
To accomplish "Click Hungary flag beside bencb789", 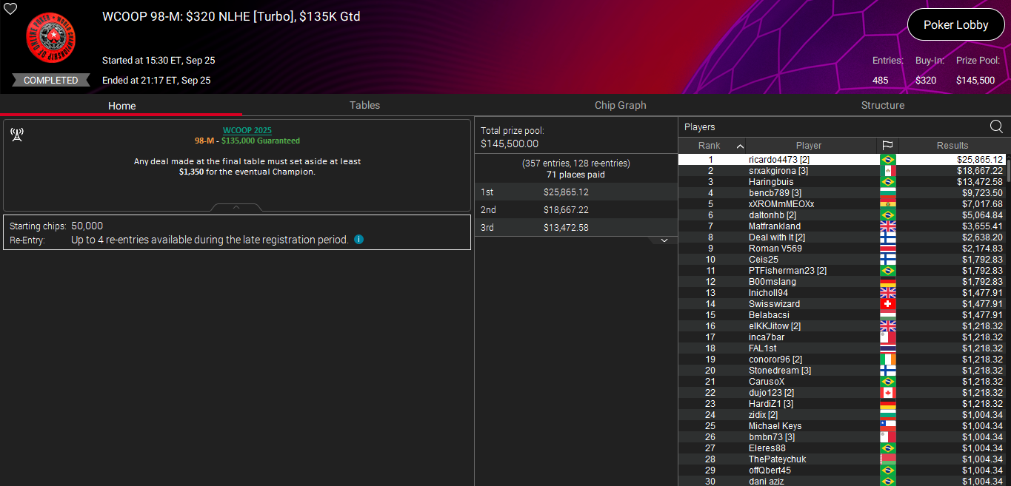I will click(x=887, y=193).
